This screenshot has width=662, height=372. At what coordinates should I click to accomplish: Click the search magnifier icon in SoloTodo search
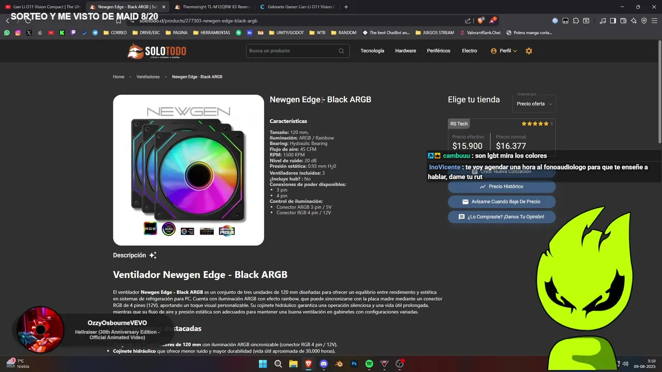(341, 51)
